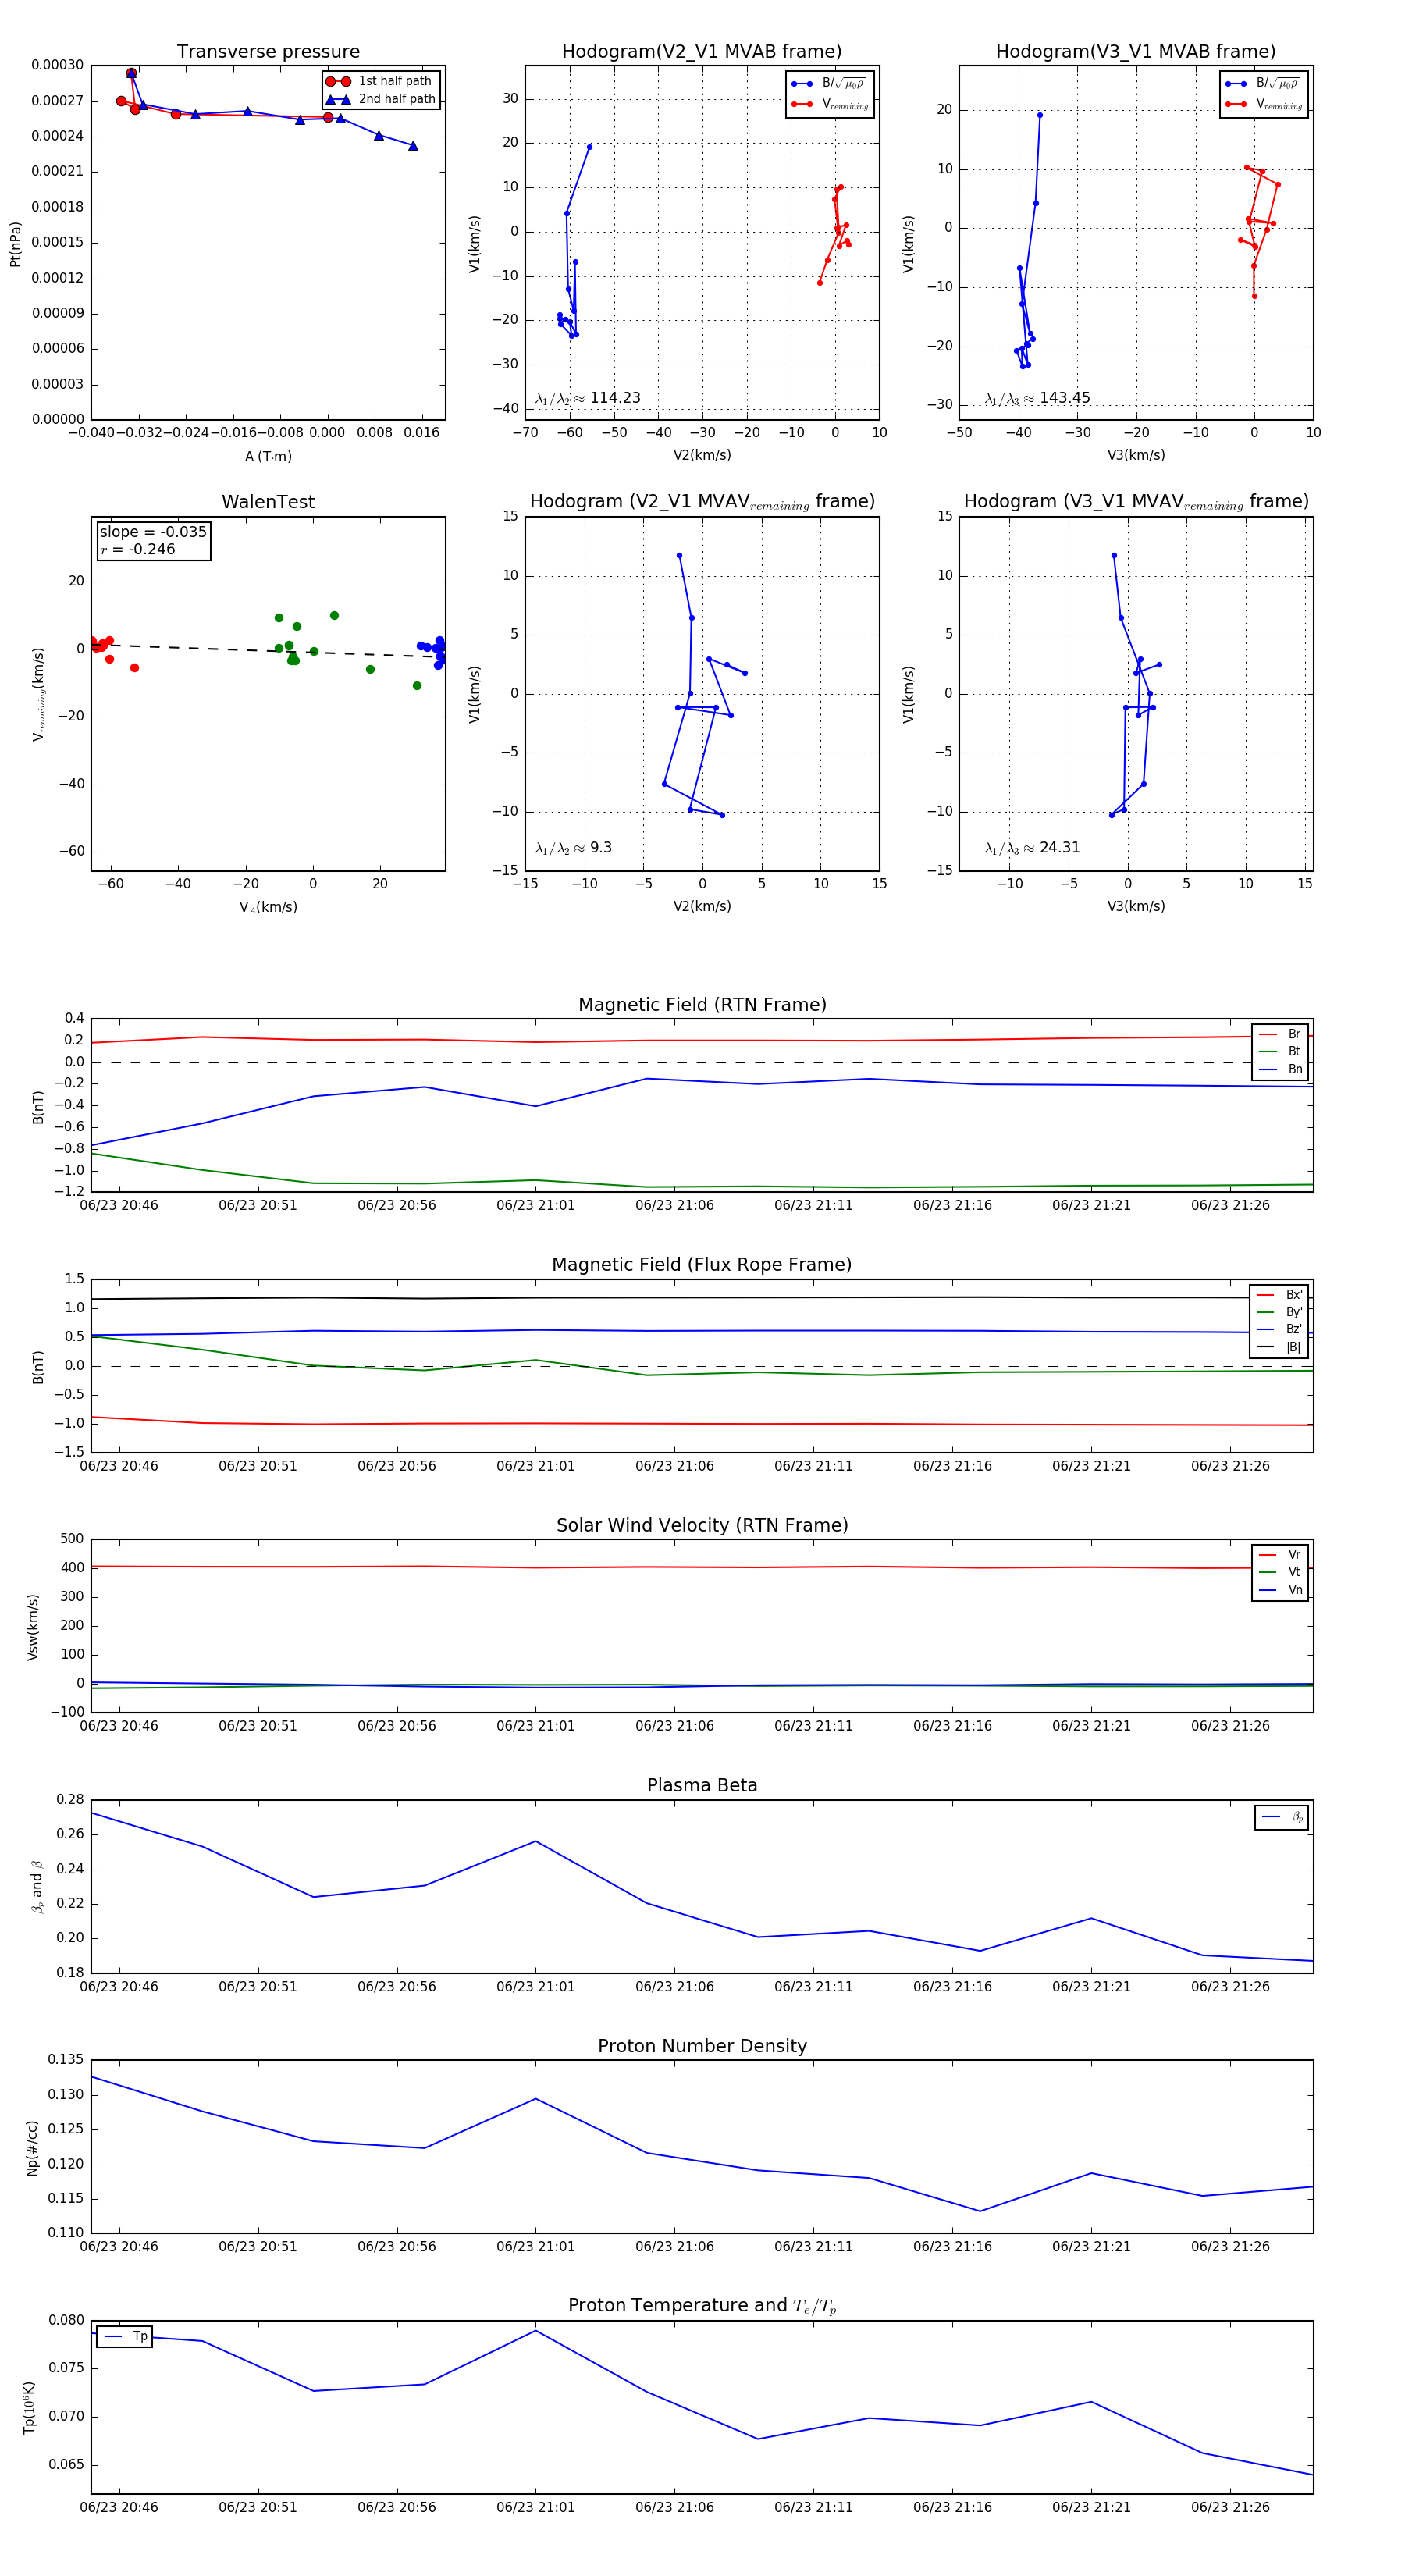The width and height of the screenshot is (1405, 2576).
Task: Select the '|B|' legend entry
Action: click(1280, 1347)
